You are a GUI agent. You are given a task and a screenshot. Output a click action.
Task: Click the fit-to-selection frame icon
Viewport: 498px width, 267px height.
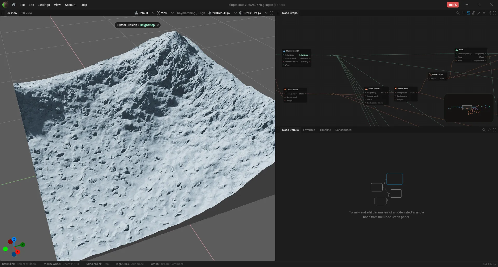[484, 13]
